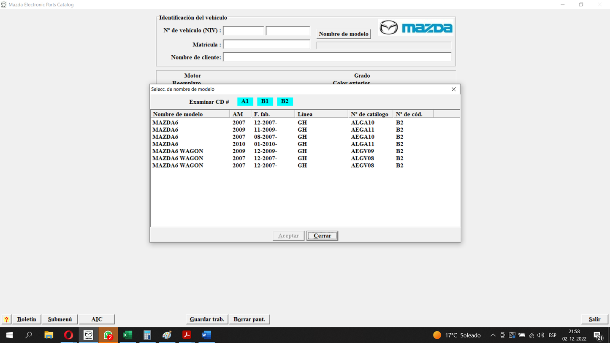Sort by F. fab. column header
The image size is (610, 343).
pos(273,114)
